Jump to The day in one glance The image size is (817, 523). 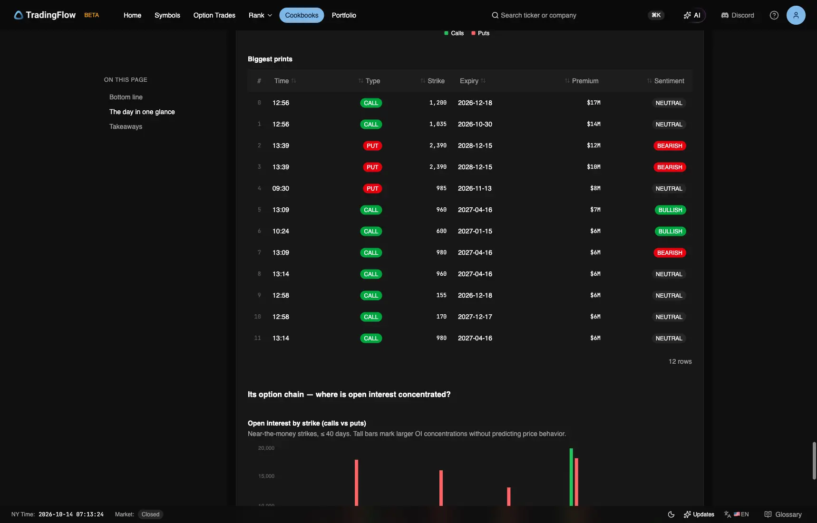[x=142, y=112]
